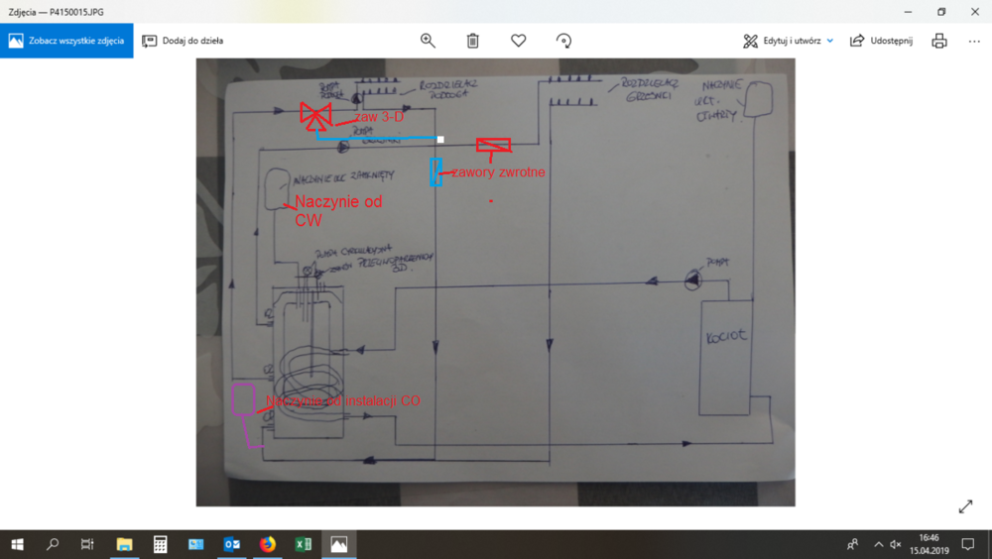
Task: Show hidden system tray icons chevron
Action: (878, 544)
